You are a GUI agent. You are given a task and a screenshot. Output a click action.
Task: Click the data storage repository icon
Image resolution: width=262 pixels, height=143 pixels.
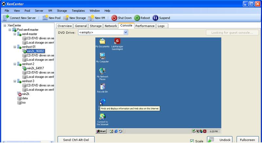[19, 98]
